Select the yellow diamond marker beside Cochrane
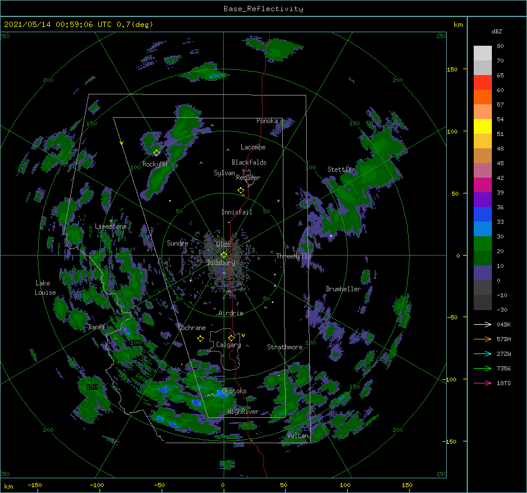This screenshot has height=493, width=527. coord(200,339)
